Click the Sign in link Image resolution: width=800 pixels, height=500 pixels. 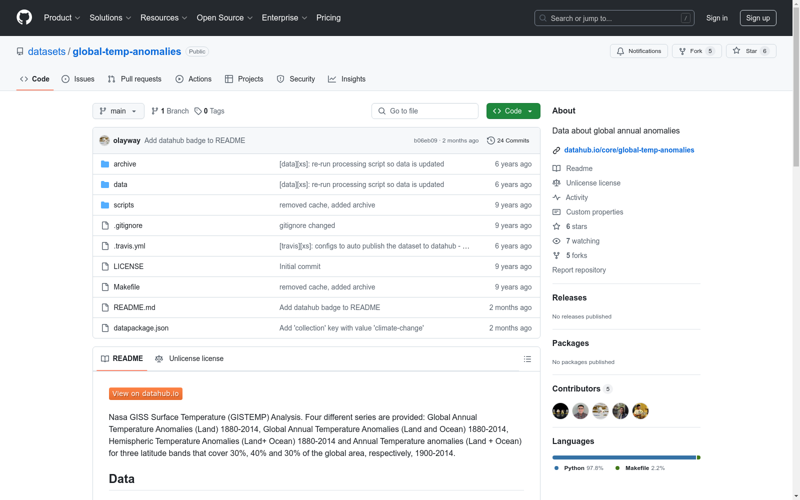(x=717, y=18)
